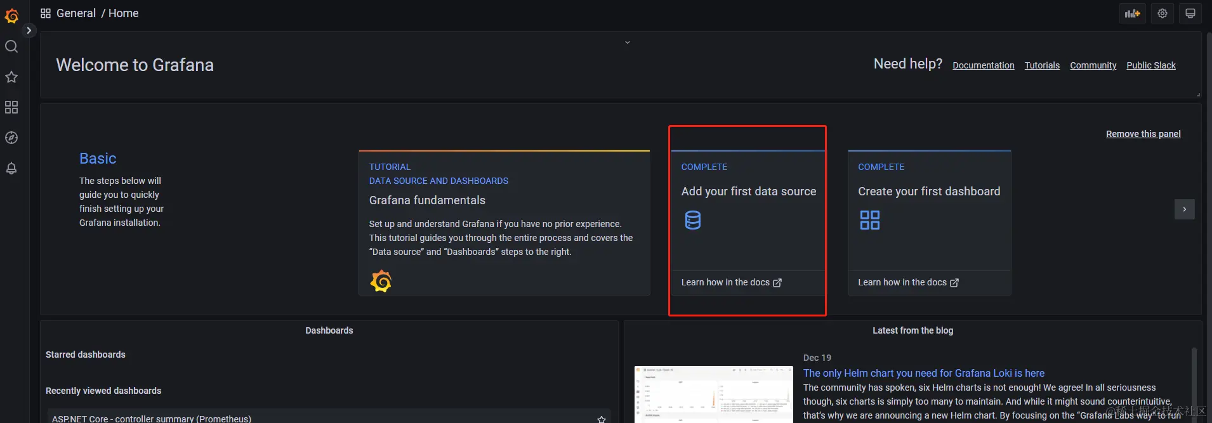Click Create your first dashboard card
Screen dimensions: 1212x423
click(930, 223)
